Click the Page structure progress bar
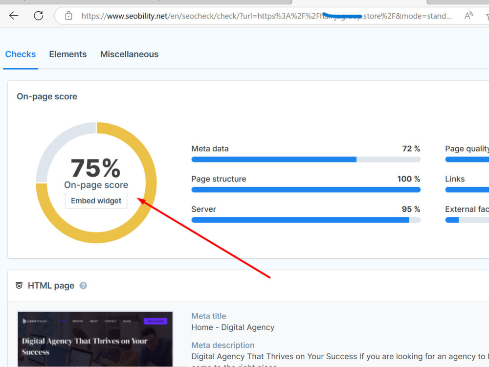The image size is (489, 367). click(x=306, y=190)
